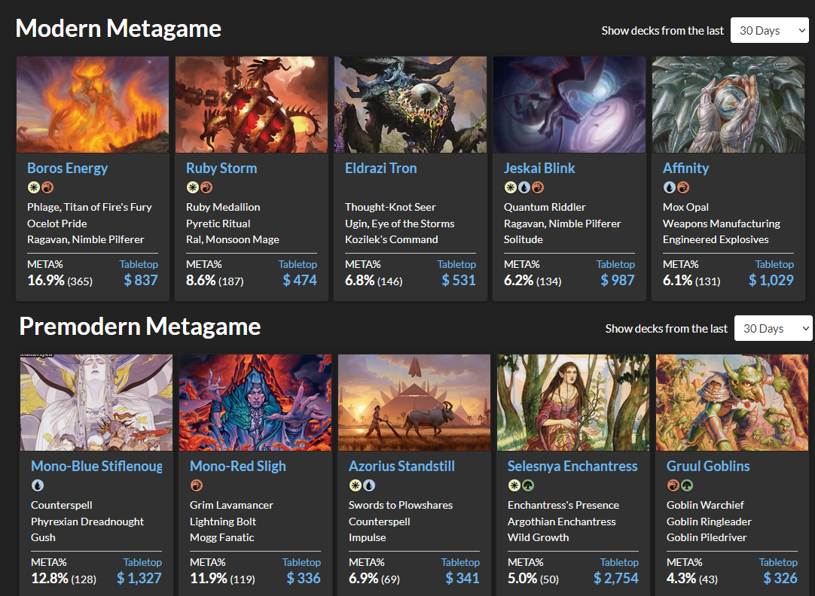Screen dimensions: 815x596
Task: Click the white mana icon under Jeskai Blink
Action: [511, 187]
